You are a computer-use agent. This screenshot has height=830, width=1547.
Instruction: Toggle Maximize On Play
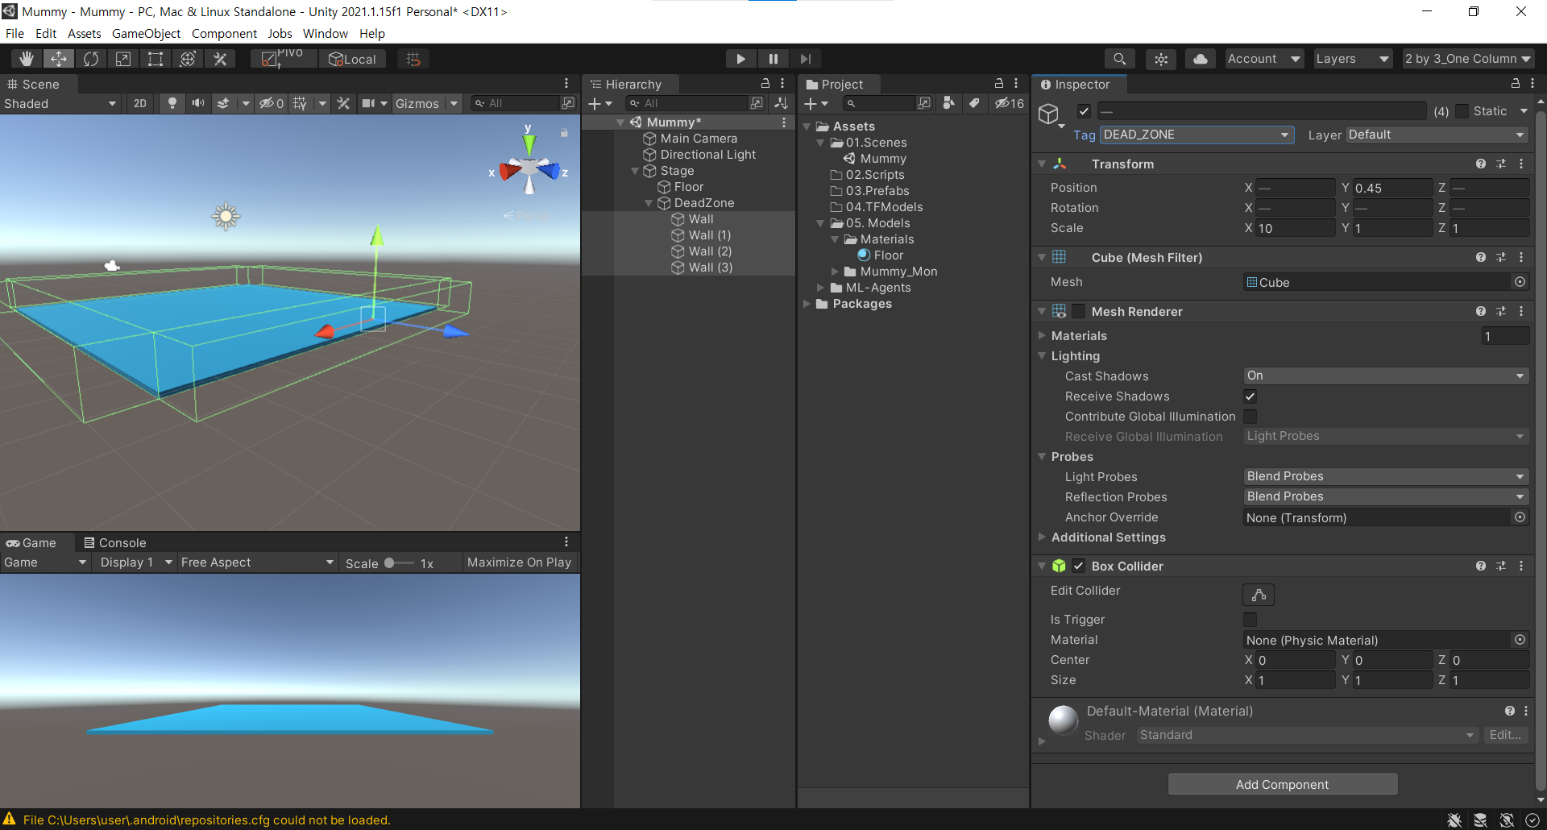coord(519,562)
